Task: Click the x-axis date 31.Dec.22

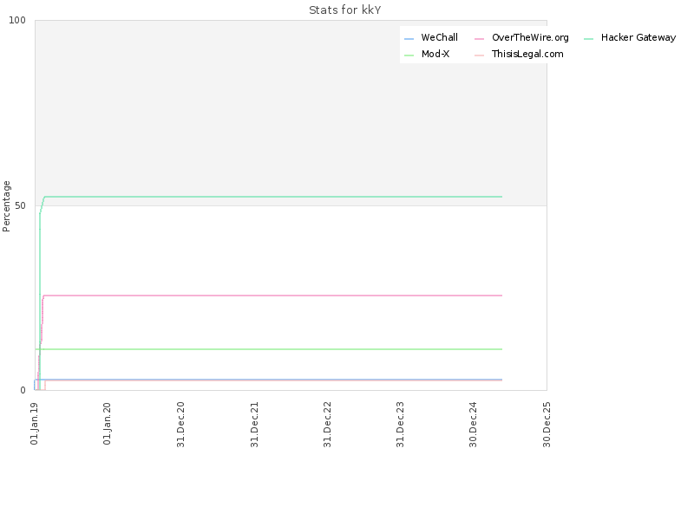Action: point(328,425)
